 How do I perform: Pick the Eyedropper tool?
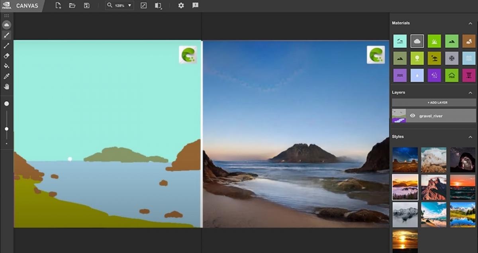point(6,76)
